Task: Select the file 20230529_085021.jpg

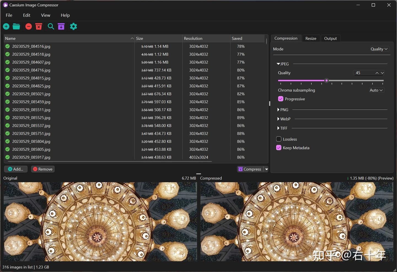Action: 31,94
